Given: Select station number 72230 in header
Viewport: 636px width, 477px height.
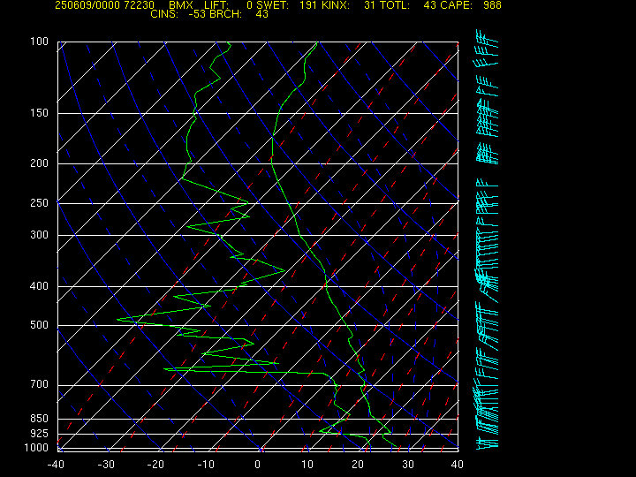Looking at the screenshot, I should [138, 5].
